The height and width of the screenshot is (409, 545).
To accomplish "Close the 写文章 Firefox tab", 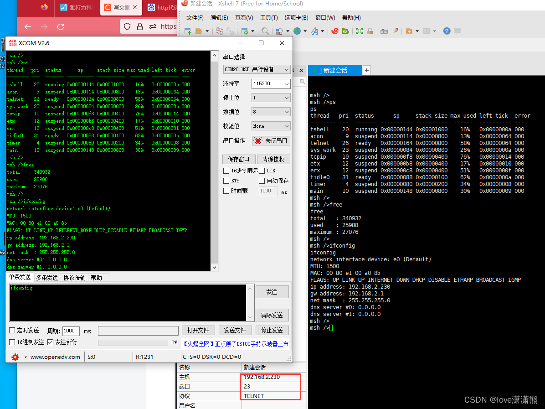I will pos(135,7).
